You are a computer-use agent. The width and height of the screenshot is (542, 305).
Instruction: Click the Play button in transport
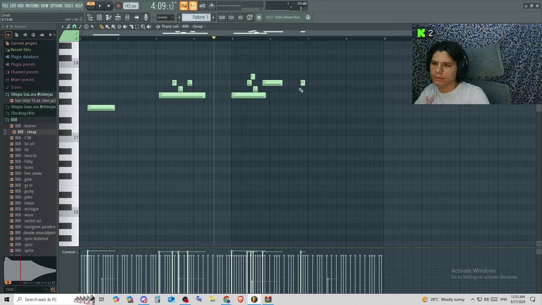[x=100, y=6]
